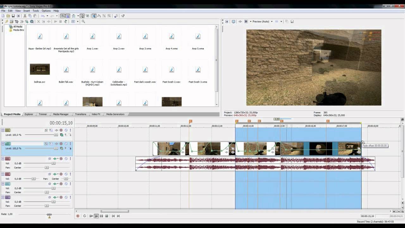Open the Redo history dropdown arrow
The height and width of the screenshot is (228, 405).
(x=57, y=16)
